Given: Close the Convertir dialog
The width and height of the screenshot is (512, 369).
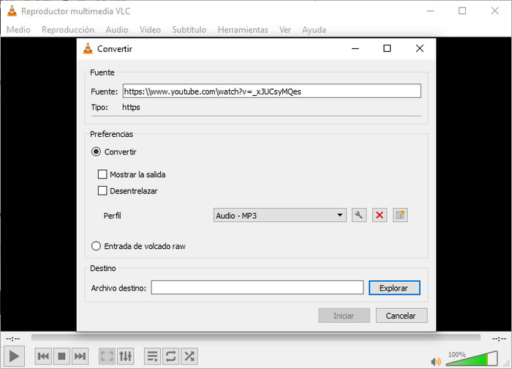Looking at the screenshot, I should coord(420,49).
